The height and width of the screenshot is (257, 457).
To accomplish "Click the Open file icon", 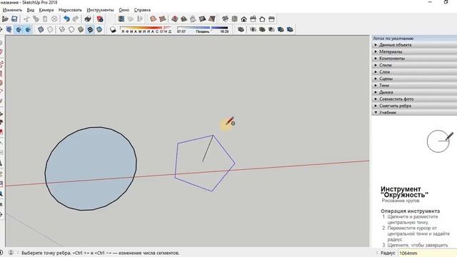I will tap(5, 19).
